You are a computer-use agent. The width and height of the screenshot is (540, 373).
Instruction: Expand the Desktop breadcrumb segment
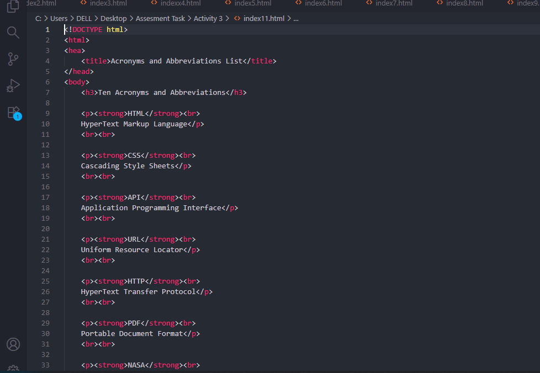(x=113, y=18)
